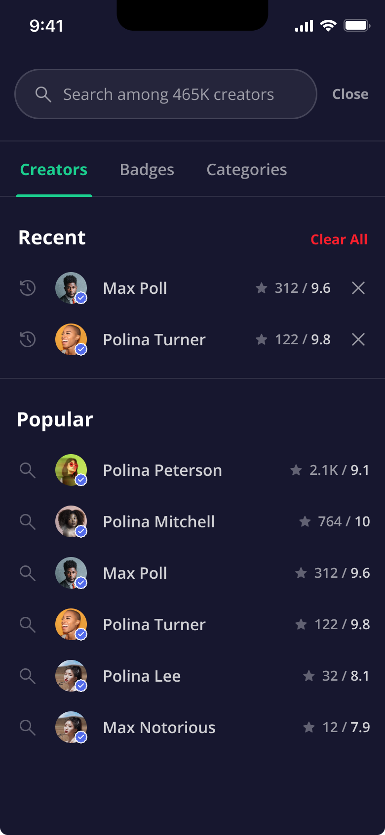Remove Polina Turner from recent searches

click(358, 339)
